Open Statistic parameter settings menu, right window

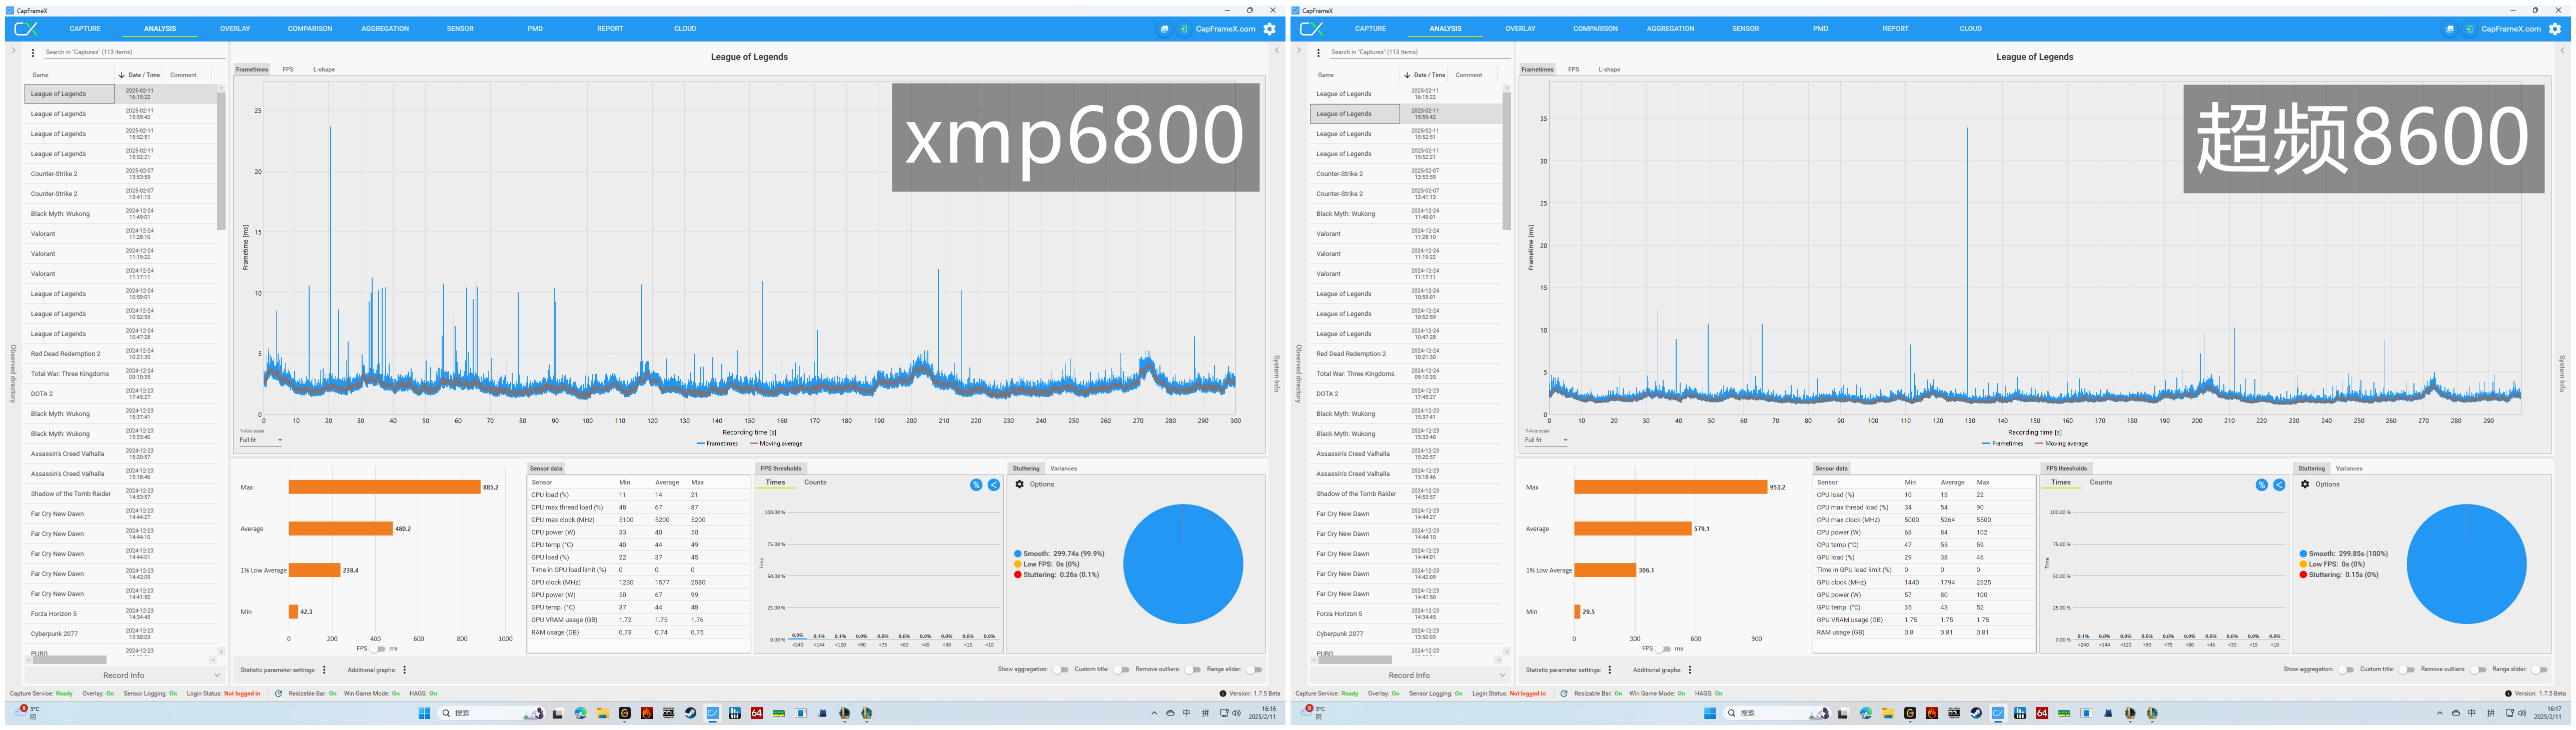pos(1610,670)
